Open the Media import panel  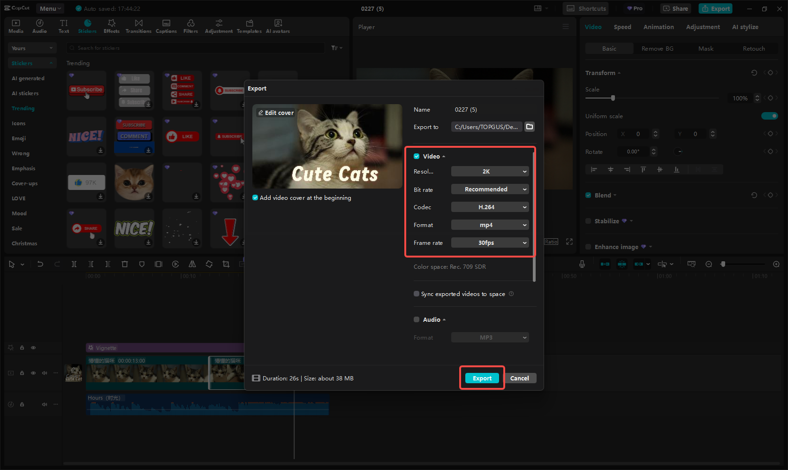[x=15, y=26]
